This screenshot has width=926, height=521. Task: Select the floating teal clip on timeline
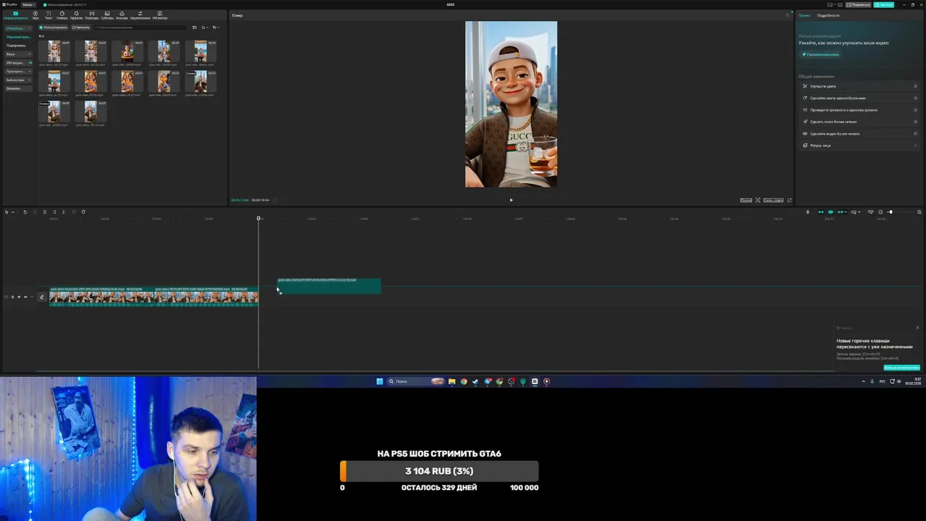[x=329, y=286]
